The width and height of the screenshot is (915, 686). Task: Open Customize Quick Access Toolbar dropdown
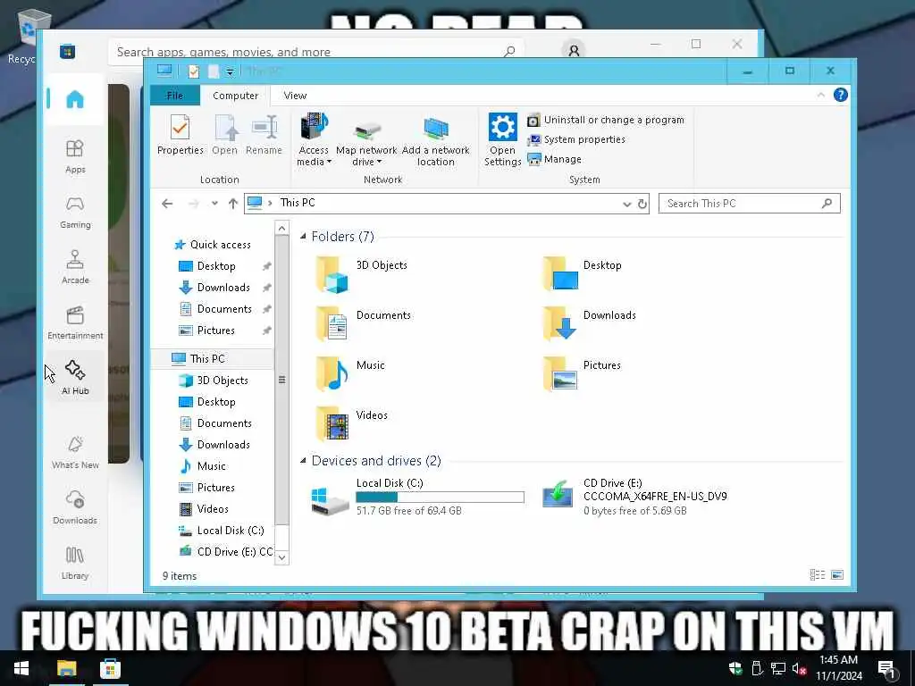click(x=230, y=71)
